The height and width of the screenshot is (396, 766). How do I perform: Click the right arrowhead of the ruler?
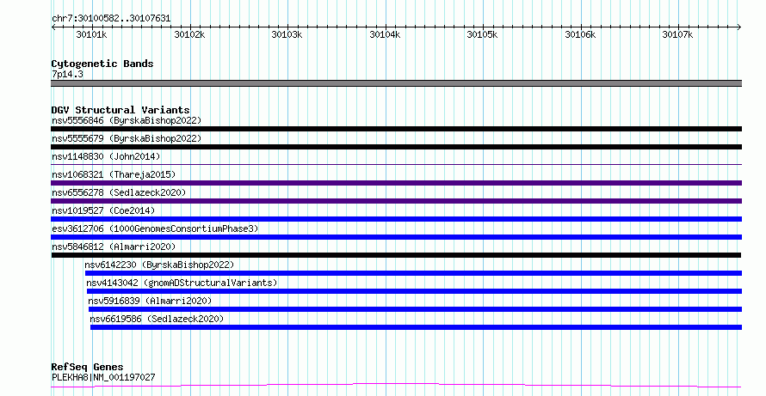[x=739, y=27]
